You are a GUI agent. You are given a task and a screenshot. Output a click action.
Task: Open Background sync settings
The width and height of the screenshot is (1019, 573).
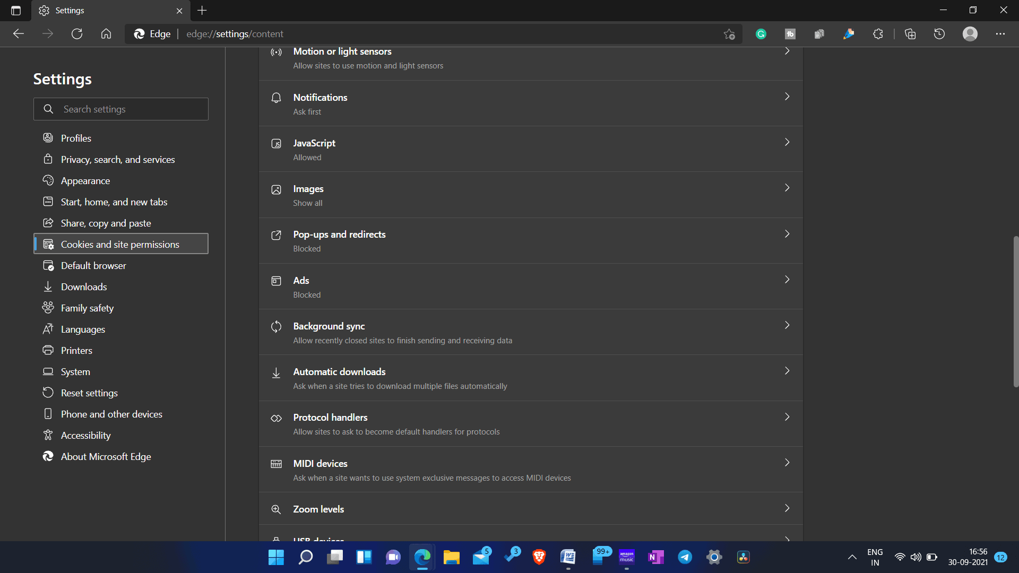(x=531, y=332)
